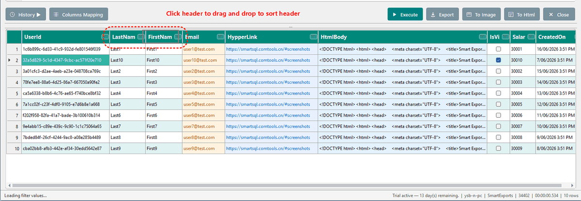Open the hyperlink in user4@test.com row
Image resolution: width=581 pixels, height=201 pixels.
(268, 93)
